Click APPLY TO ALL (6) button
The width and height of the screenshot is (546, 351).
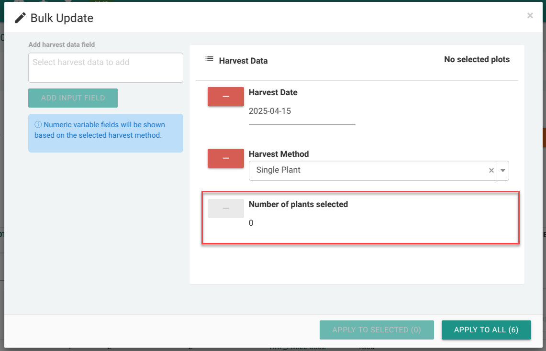[486, 330]
